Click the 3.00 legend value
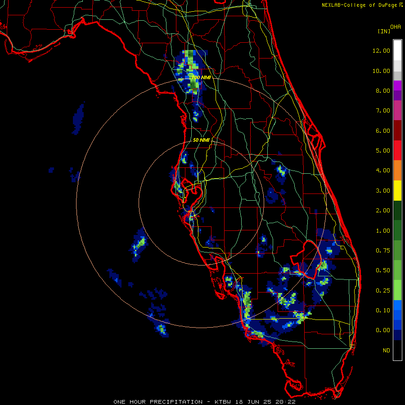Screen dimensions: 405x405 382,191
